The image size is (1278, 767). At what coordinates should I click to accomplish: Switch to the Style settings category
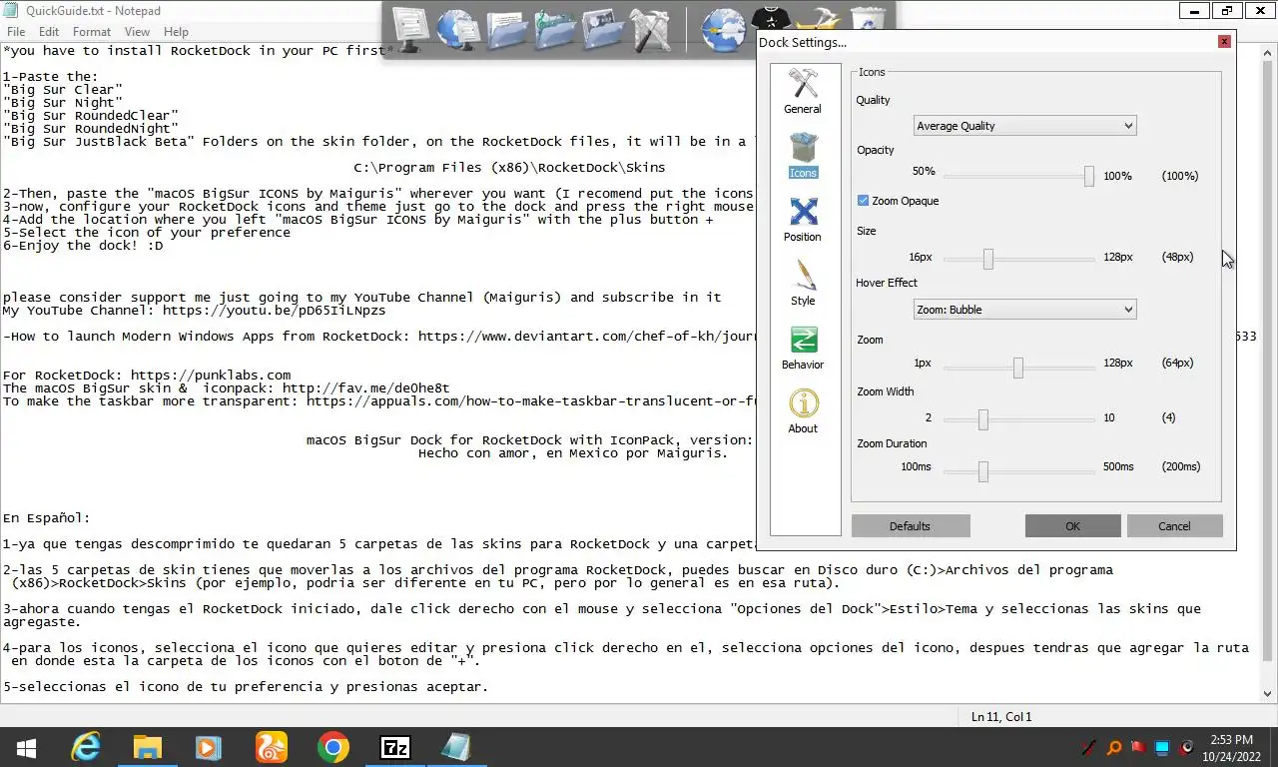click(803, 284)
